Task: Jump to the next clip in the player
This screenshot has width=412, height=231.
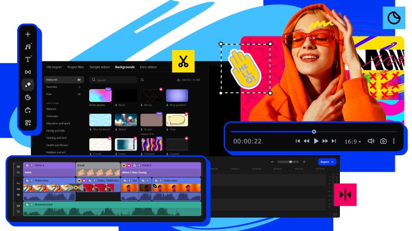Action: (x=334, y=141)
